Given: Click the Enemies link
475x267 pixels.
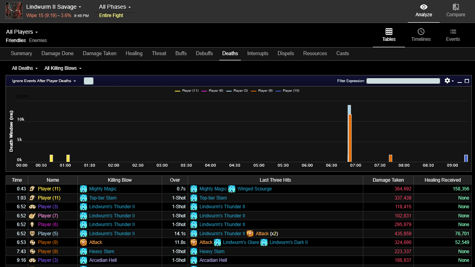Looking at the screenshot, I should pyautogui.click(x=38, y=40).
